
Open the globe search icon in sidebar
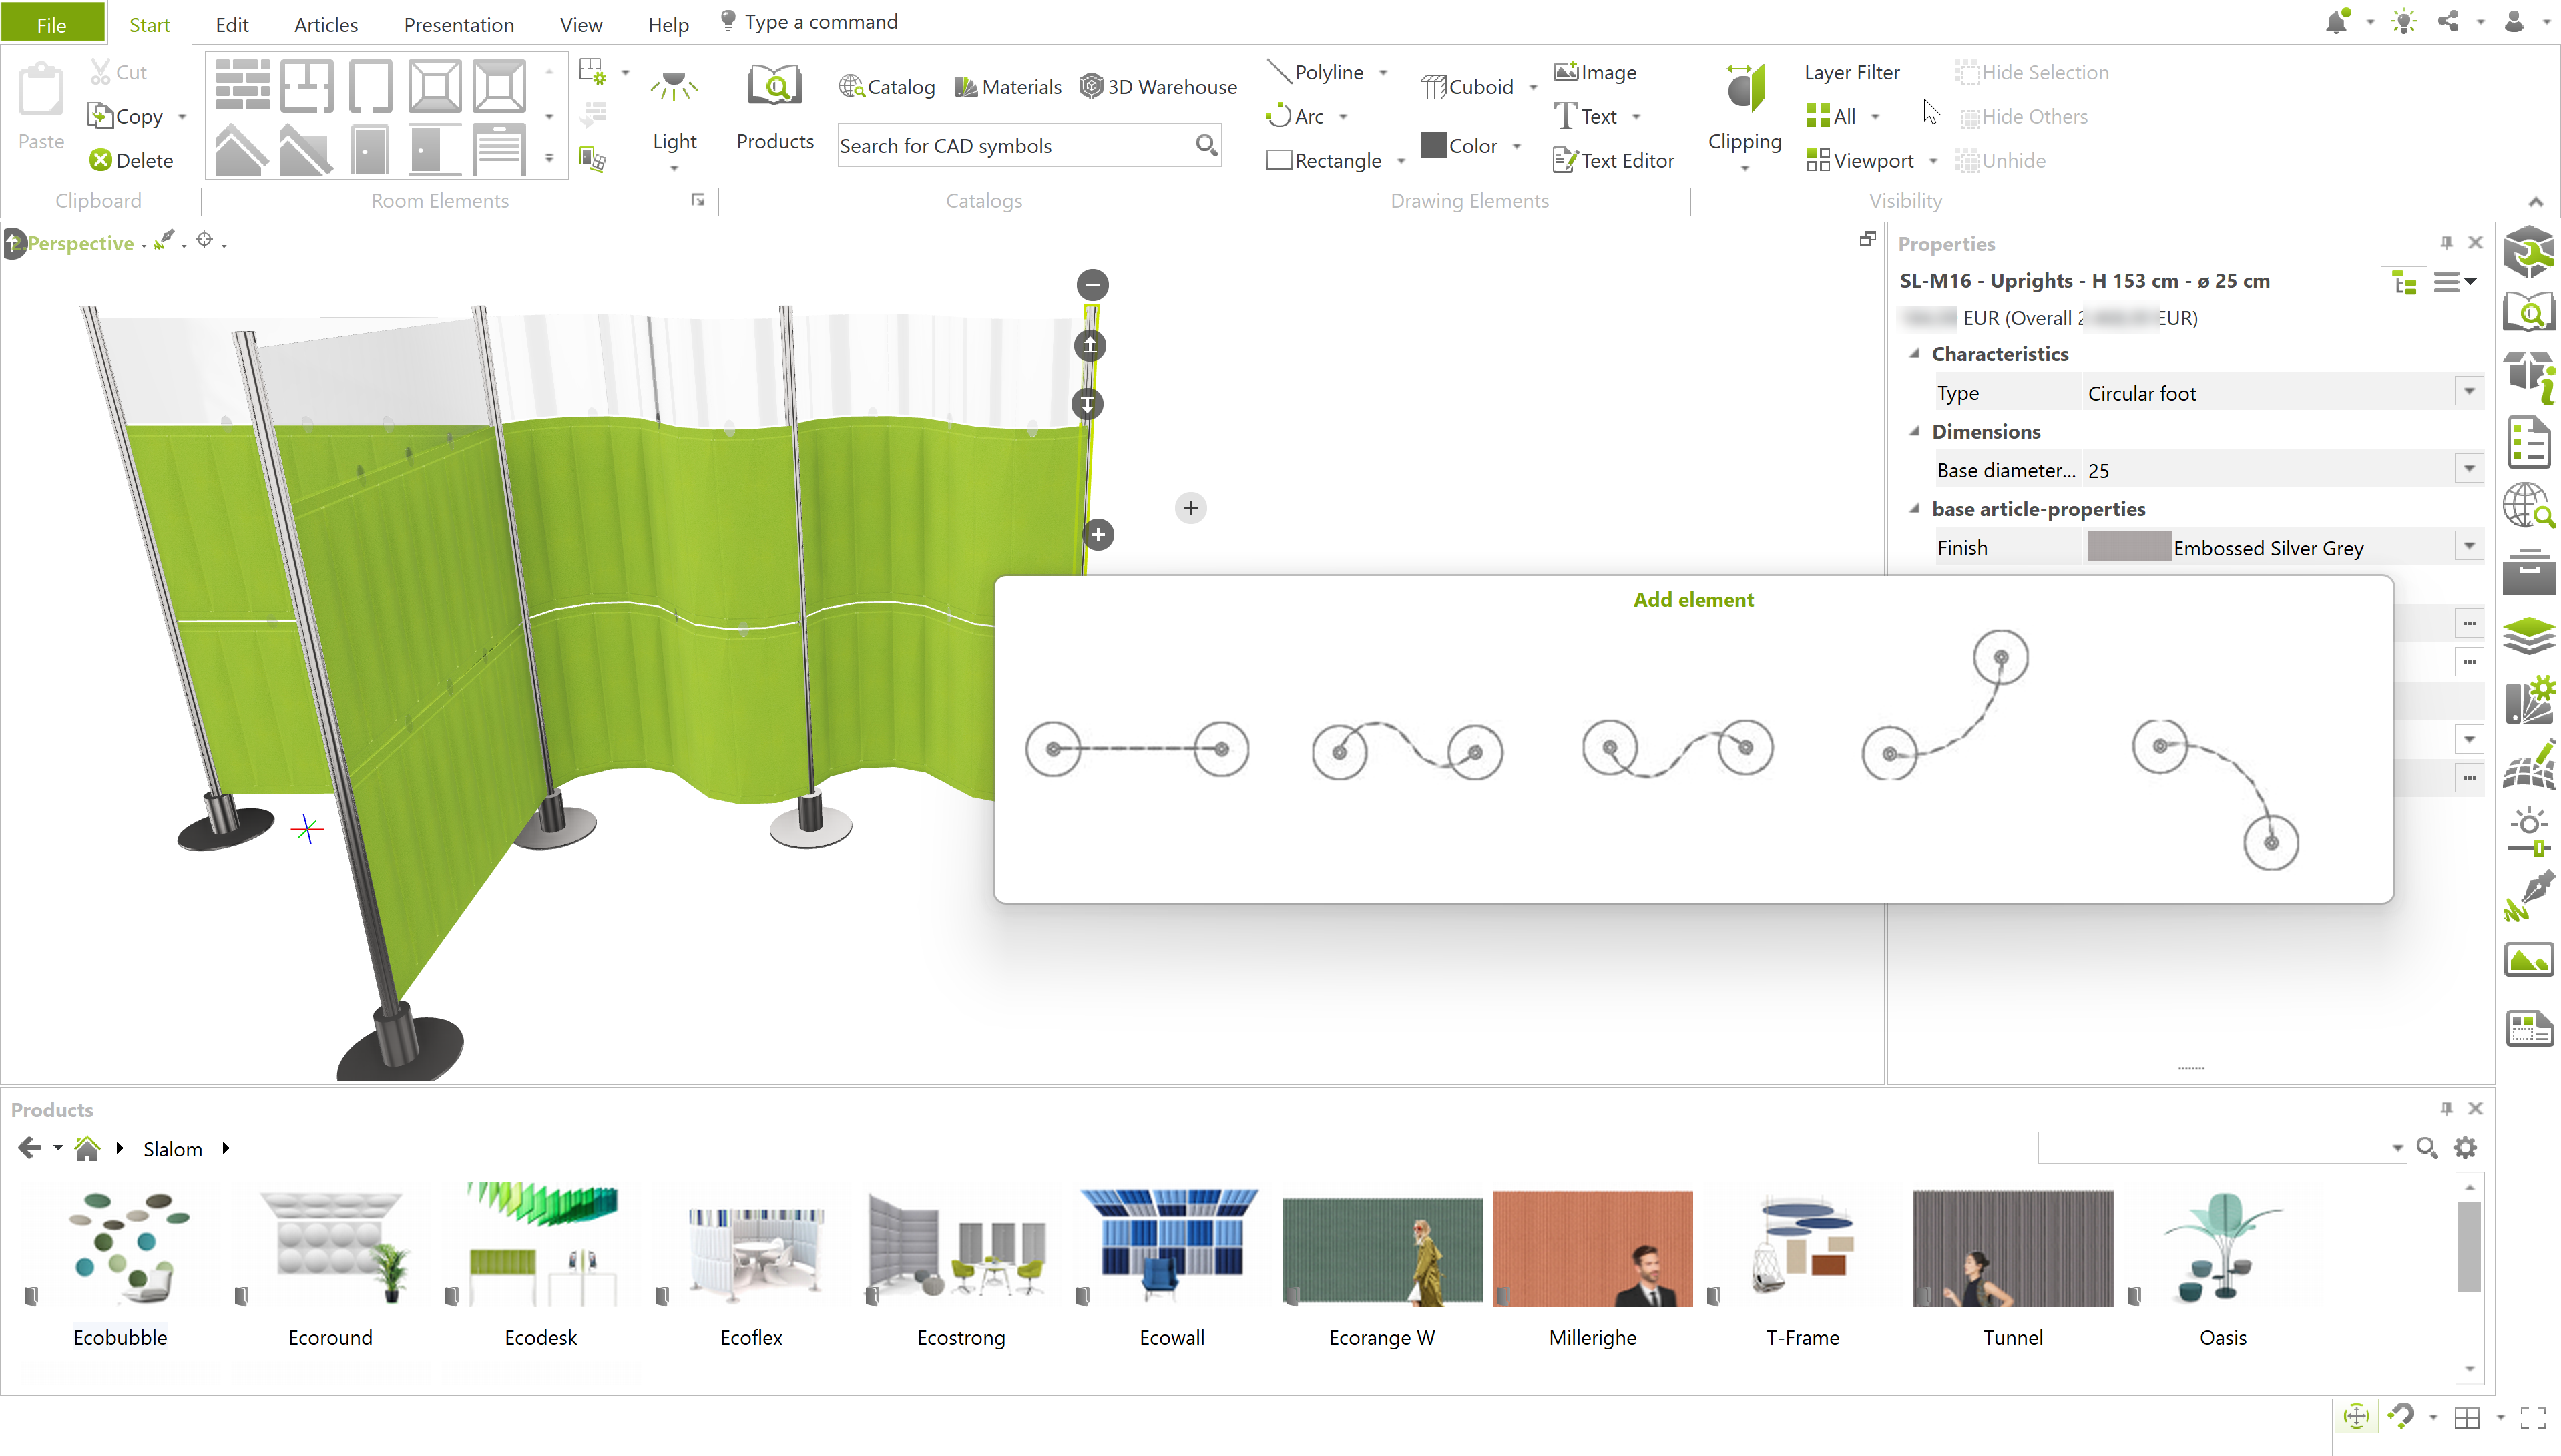[2529, 506]
